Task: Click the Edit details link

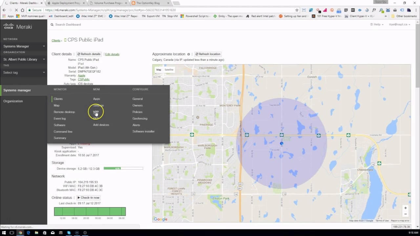Action: click(x=112, y=54)
